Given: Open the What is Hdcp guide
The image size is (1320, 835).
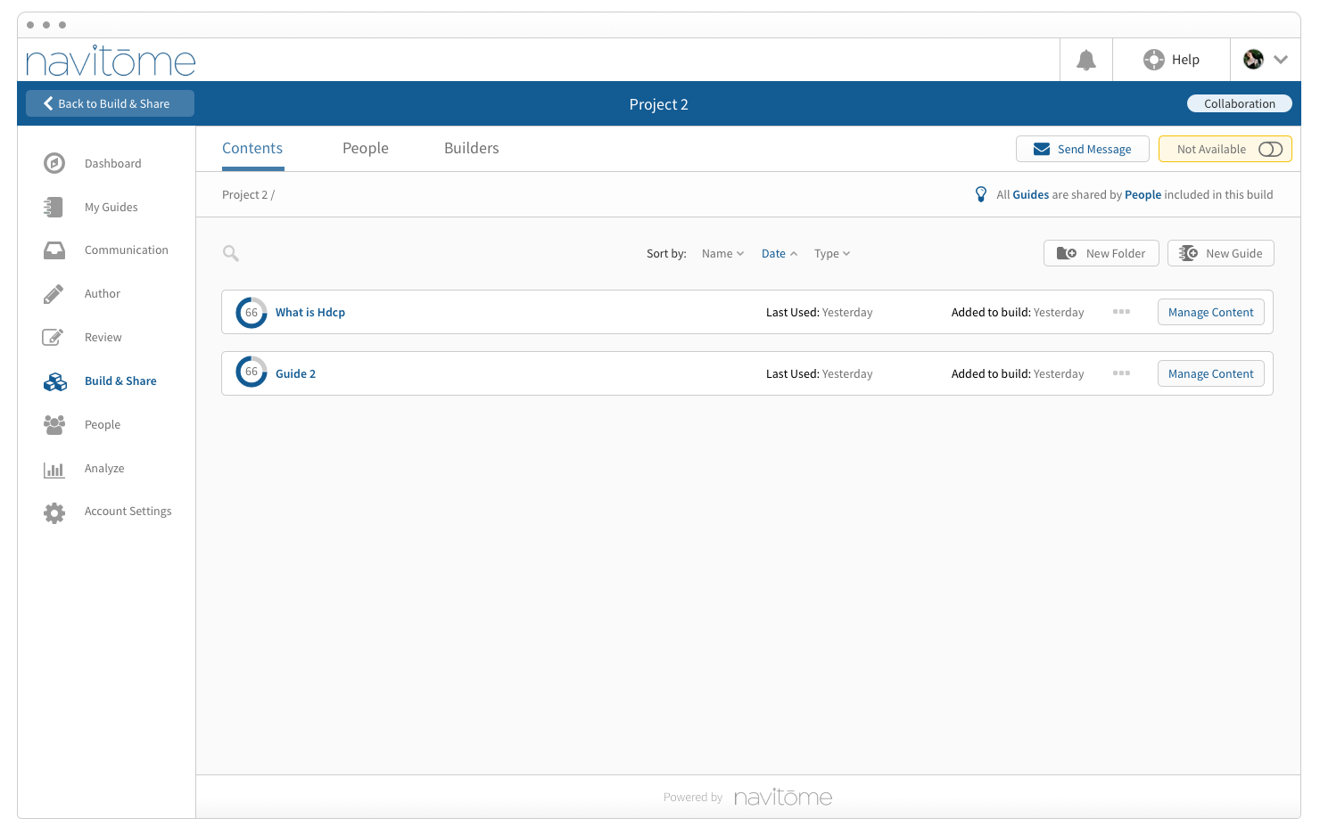Looking at the screenshot, I should click(x=310, y=312).
